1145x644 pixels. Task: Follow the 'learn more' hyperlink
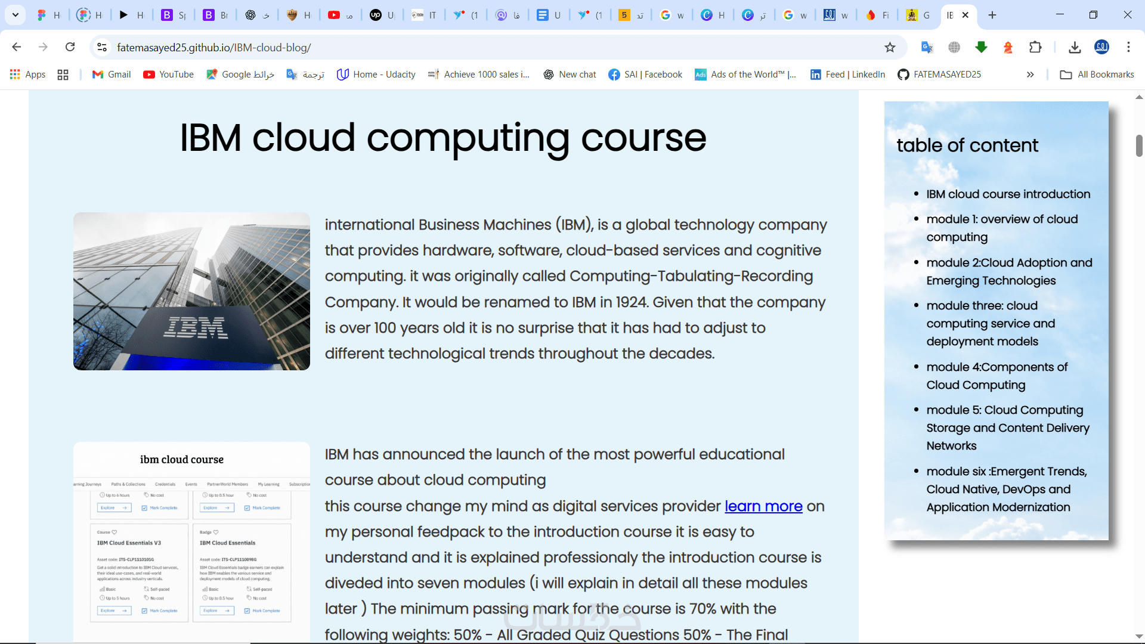(763, 506)
